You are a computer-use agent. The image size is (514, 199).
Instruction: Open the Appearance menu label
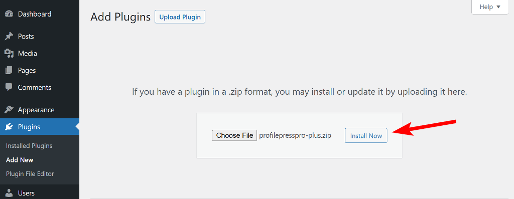(x=36, y=110)
